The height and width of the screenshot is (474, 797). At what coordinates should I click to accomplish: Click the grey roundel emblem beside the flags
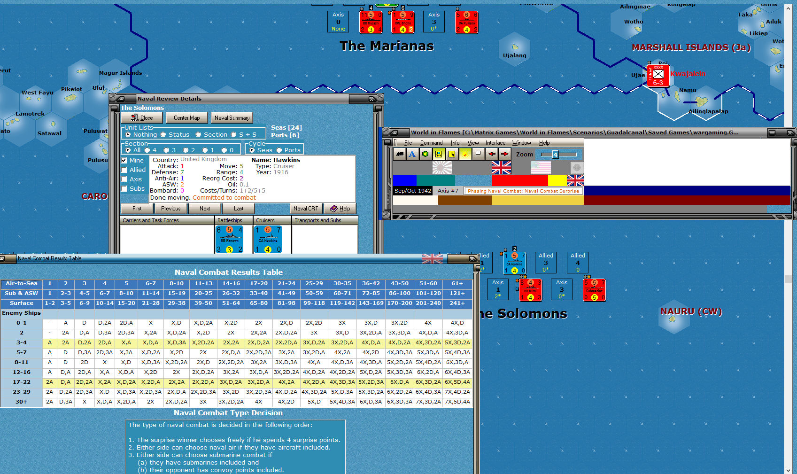[577, 167]
